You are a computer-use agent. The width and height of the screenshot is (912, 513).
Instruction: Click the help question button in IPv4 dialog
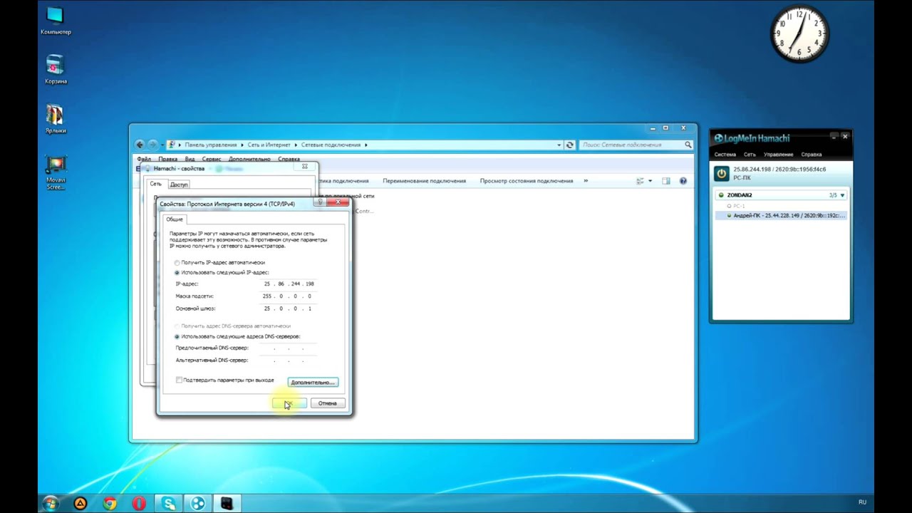click(321, 202)
